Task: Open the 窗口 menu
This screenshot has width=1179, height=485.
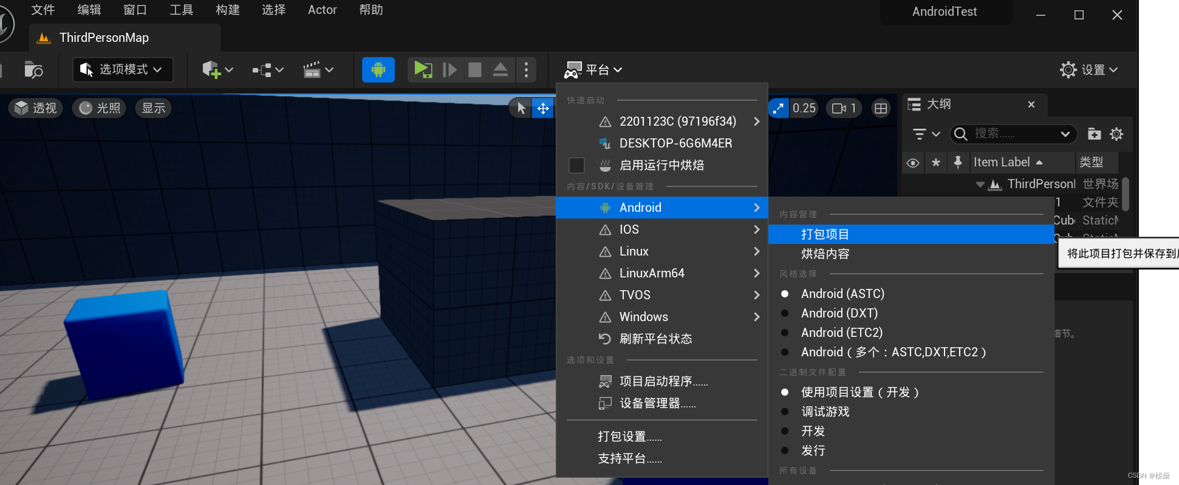Action: (x=135, y=10)
